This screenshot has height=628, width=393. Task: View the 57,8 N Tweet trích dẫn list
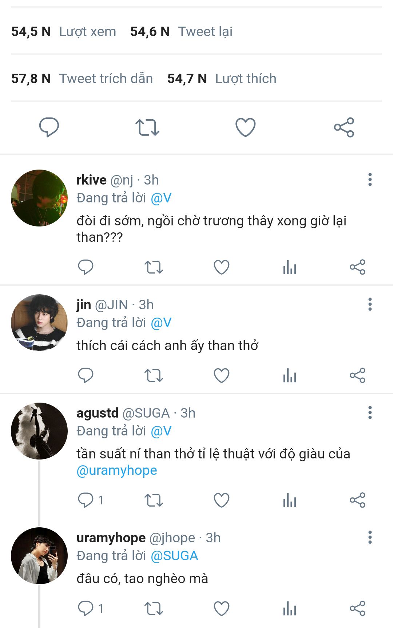click(x=82, y=79)
